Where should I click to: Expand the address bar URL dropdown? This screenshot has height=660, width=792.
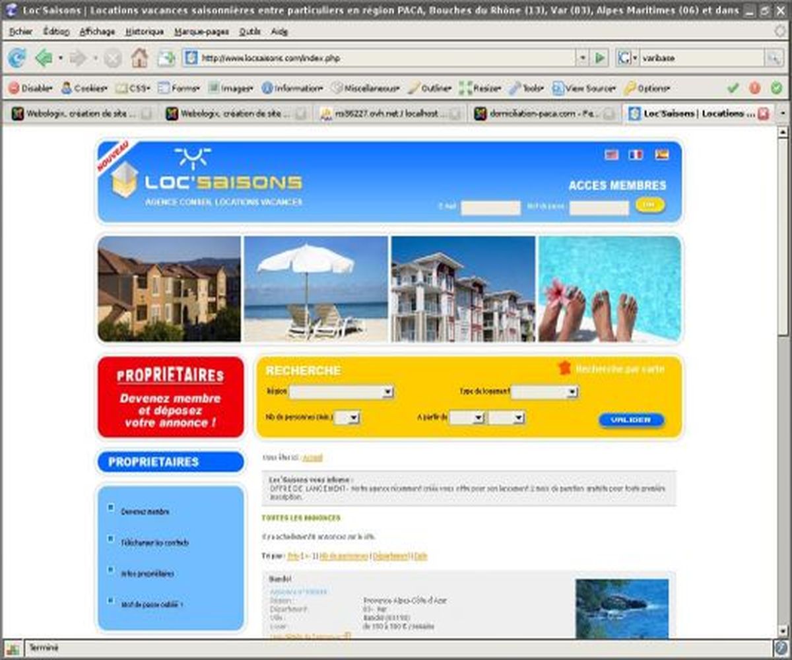coord(582,58)
